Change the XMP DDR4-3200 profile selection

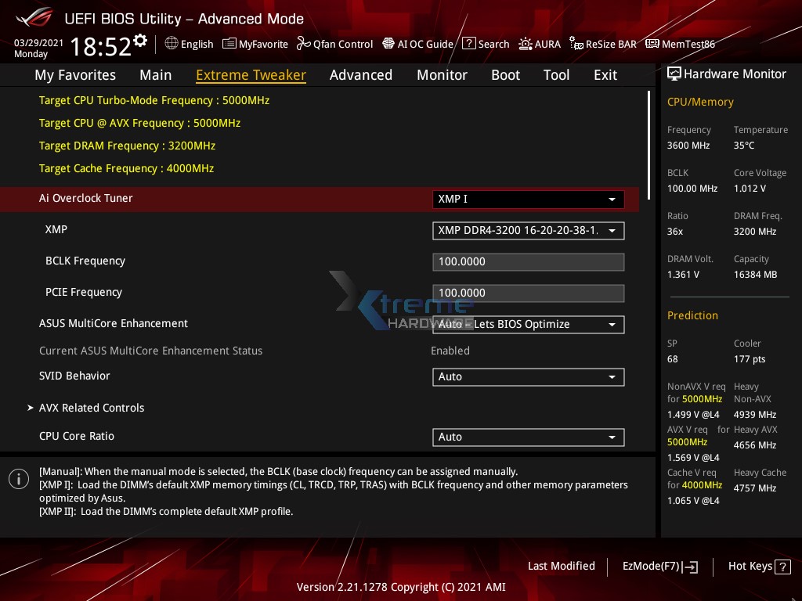[x=528, y=230]
